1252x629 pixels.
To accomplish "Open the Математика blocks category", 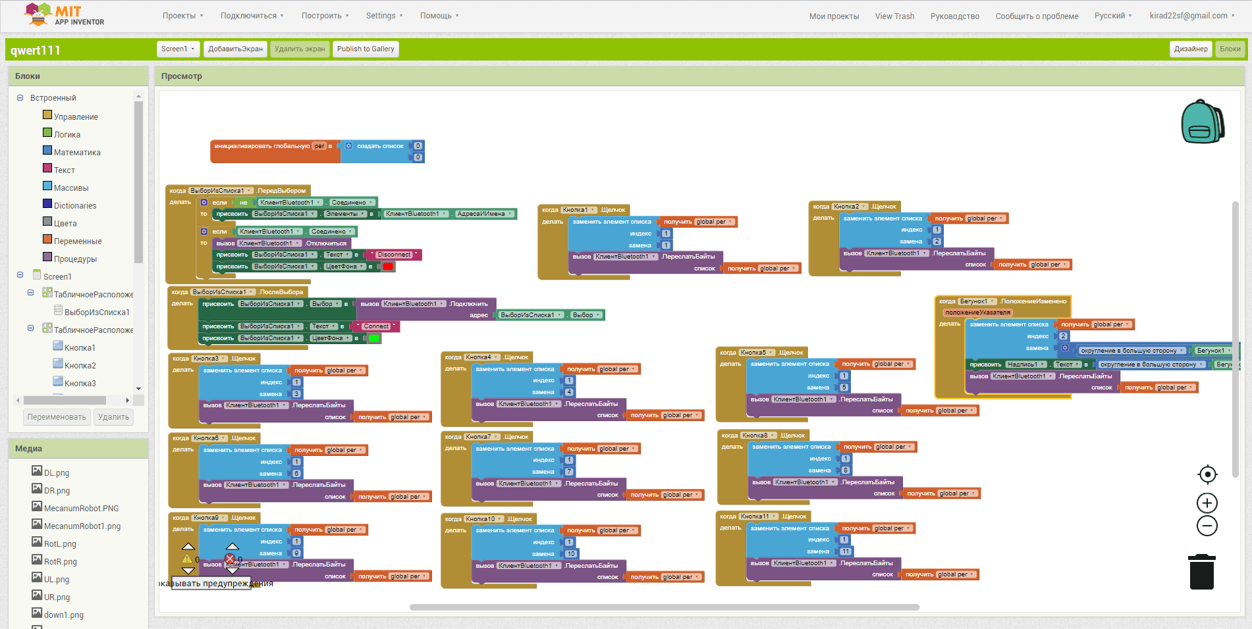I will pos(77,152).
